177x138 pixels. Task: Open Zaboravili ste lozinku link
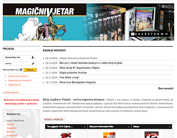[x=18, y=76]
